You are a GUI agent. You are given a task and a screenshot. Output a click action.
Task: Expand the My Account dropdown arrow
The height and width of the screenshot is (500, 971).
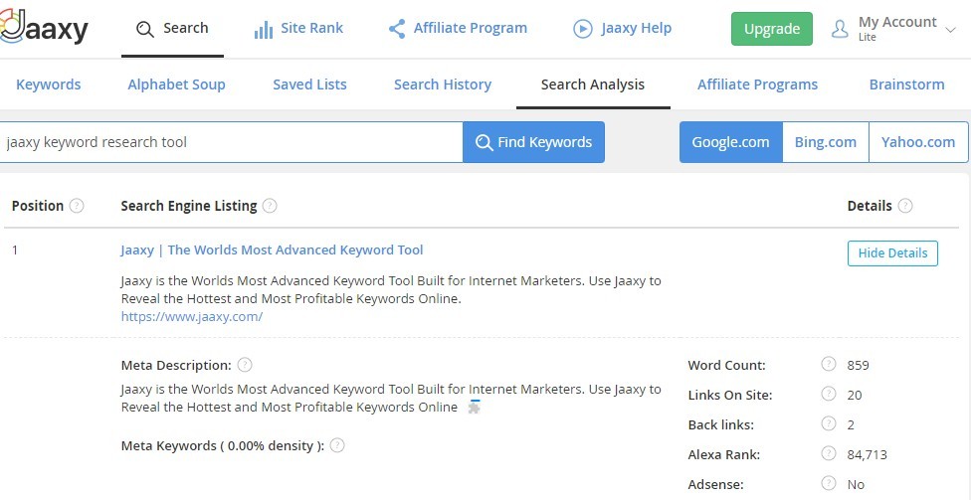point(950,29)
